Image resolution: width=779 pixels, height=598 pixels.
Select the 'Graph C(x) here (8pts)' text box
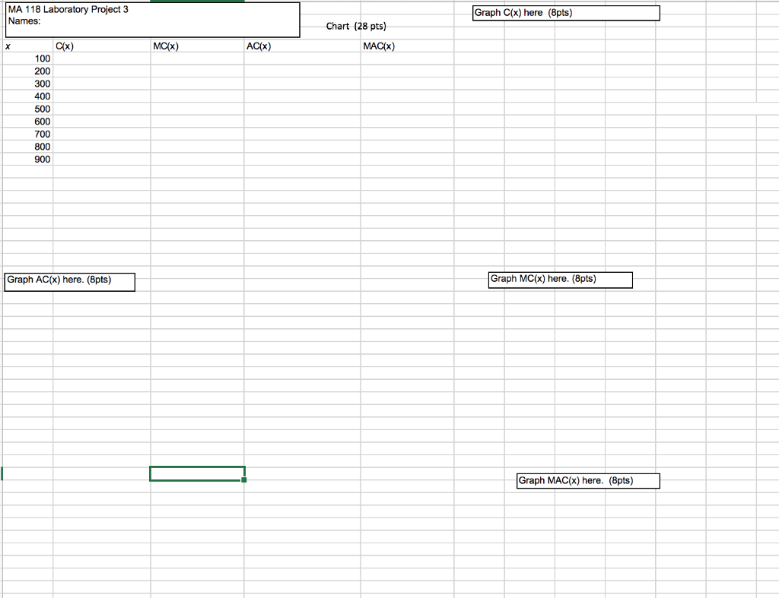(x=566, y=13)
